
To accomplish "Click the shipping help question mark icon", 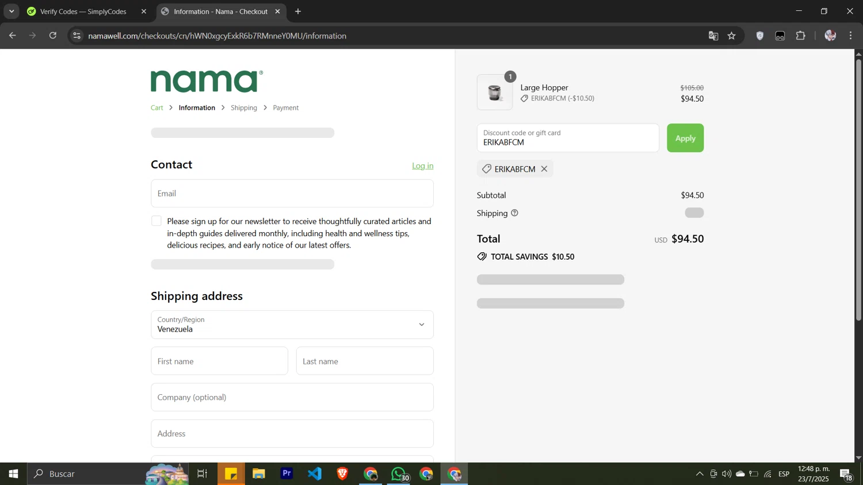I will [514, 213].
